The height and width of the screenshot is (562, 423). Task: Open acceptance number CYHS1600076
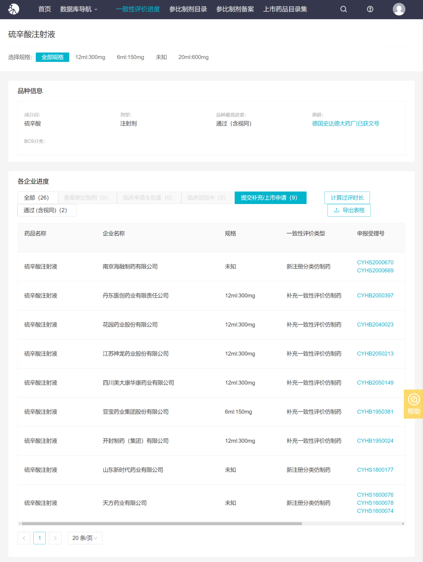[375, 495]
